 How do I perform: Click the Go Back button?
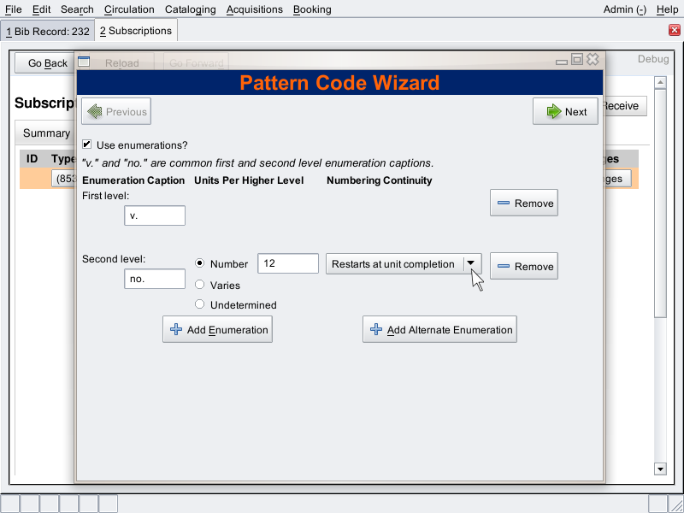click(x=47, y=63)
